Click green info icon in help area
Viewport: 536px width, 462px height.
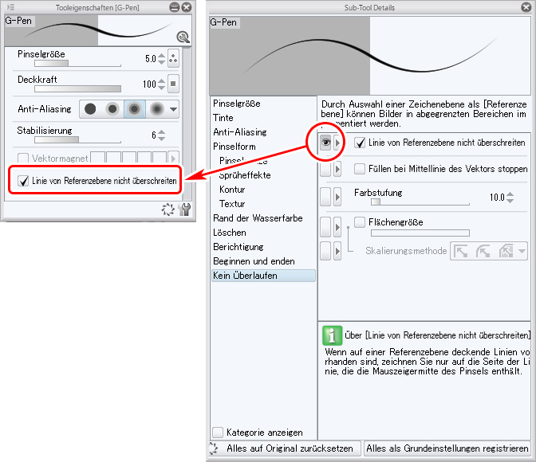coord(332,335)
